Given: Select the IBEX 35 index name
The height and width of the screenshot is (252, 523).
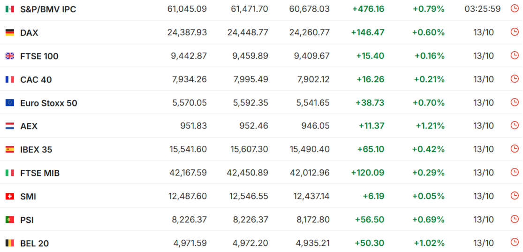Looking at the screenshot, I should pyautogui.click(x=37, y=150).
